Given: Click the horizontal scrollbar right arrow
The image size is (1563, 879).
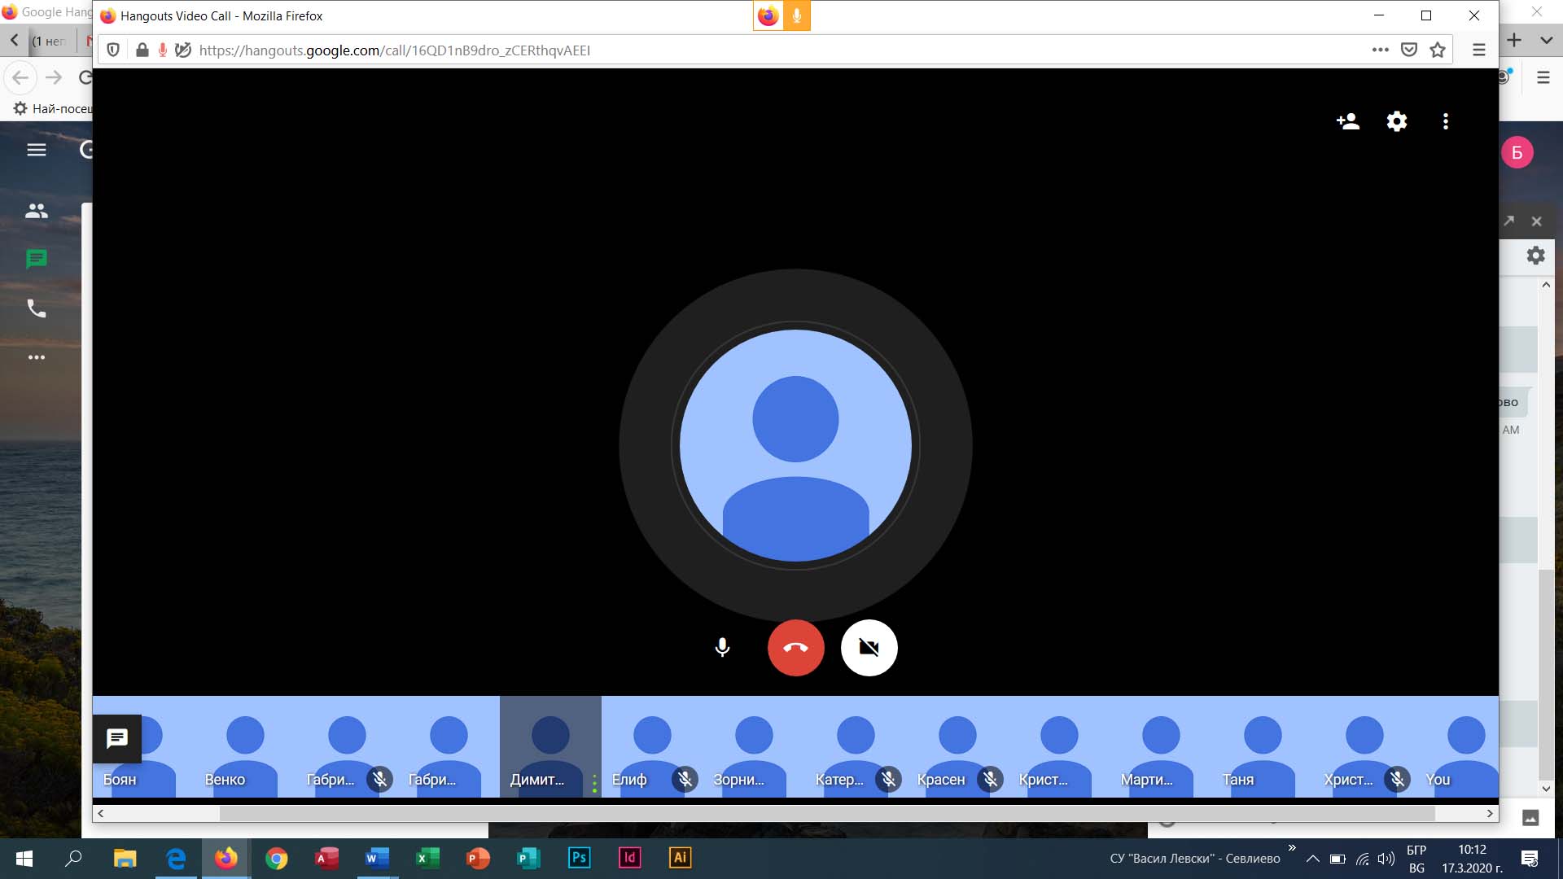Looking at the screenshot, I should point(1490,813).
